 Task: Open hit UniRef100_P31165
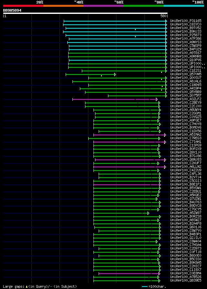pyautogui.click(x=186, y=21)
